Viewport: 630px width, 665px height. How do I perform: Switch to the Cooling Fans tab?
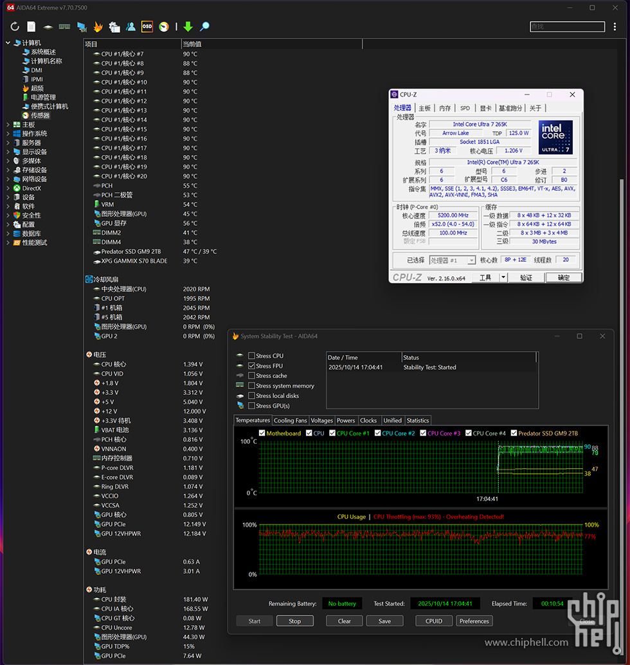tap(291, 421)
